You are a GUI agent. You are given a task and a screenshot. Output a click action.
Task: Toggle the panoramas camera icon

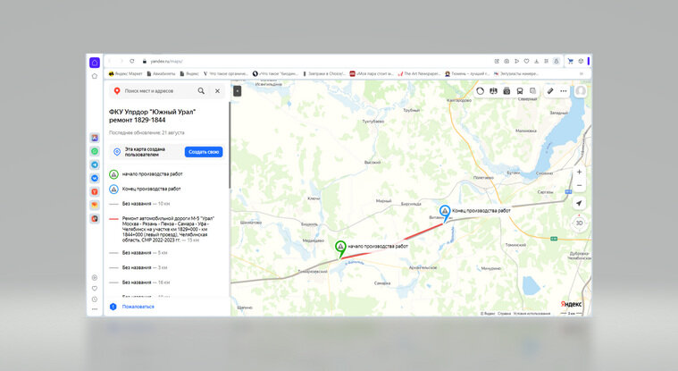[x=506, y=91]
